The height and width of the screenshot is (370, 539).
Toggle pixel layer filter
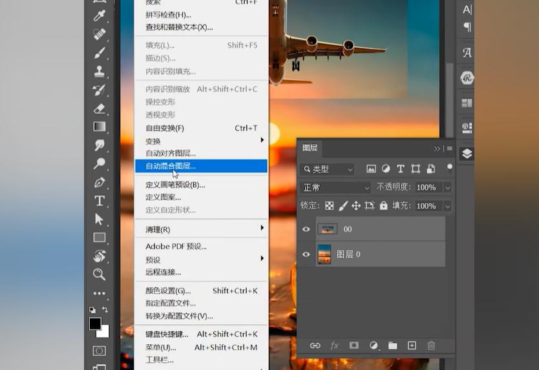point(371,169)
